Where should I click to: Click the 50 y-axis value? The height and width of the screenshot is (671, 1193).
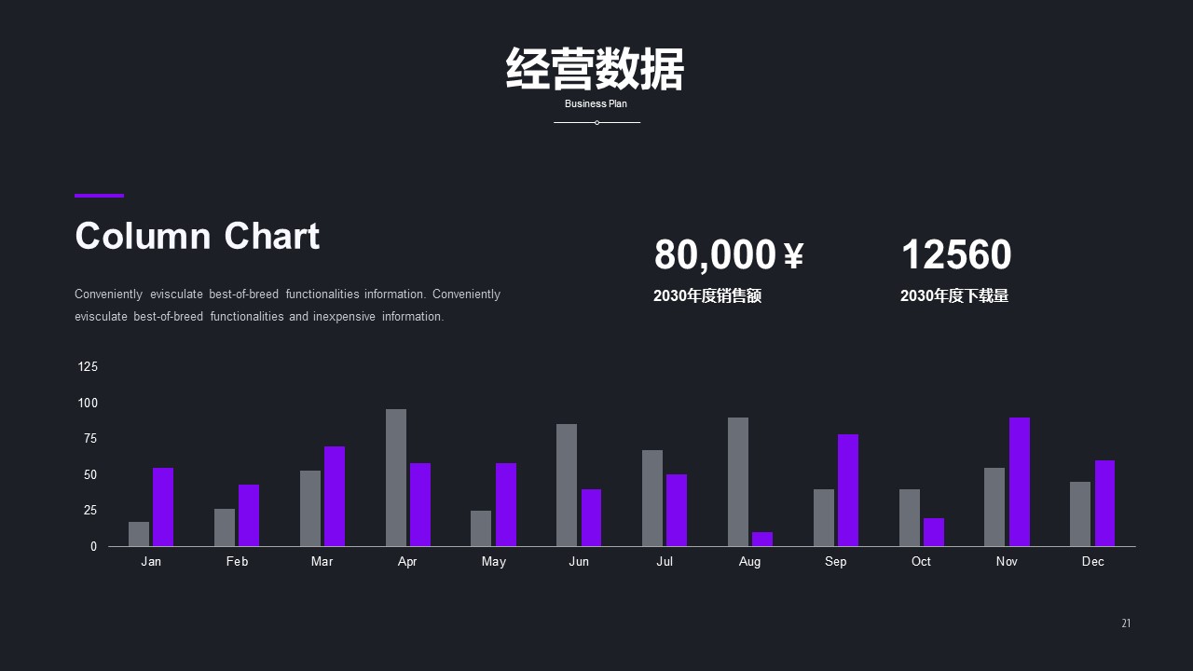tap(90, 474)
